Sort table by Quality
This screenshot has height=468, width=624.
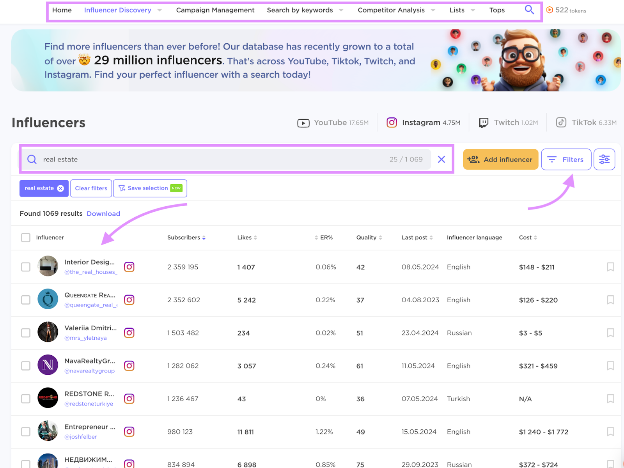point(369,238)
